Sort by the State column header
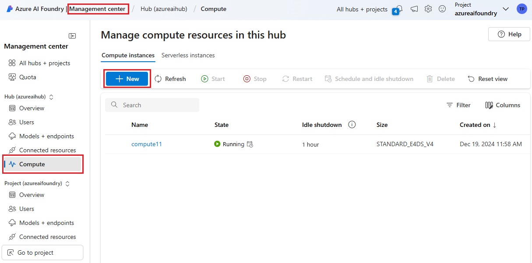This screenshot has height=263, width=532. click(222, 125)
